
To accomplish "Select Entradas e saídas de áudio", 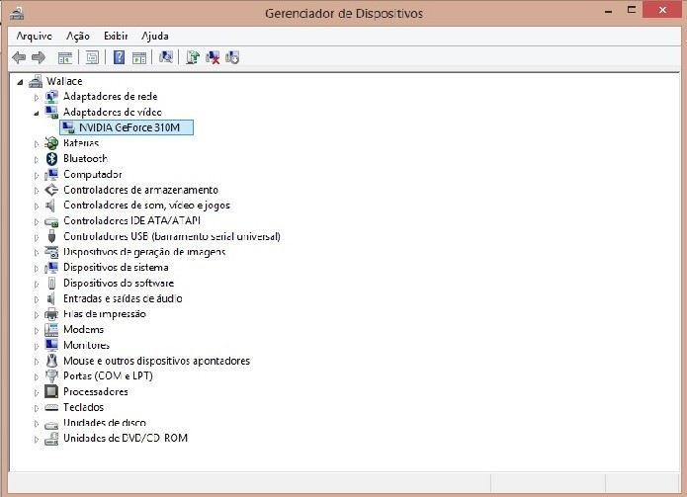I will (x=123, y=298).
